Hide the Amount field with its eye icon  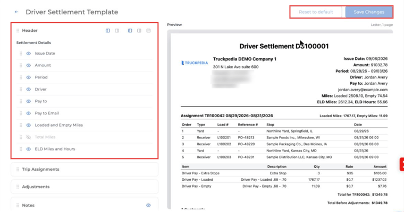coord(29,65)
